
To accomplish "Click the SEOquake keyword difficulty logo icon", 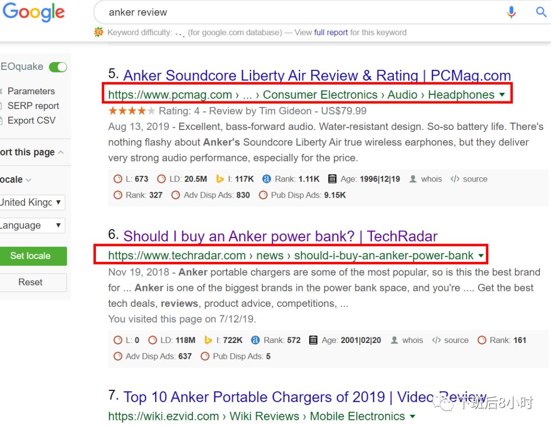I will coord(99,32).
